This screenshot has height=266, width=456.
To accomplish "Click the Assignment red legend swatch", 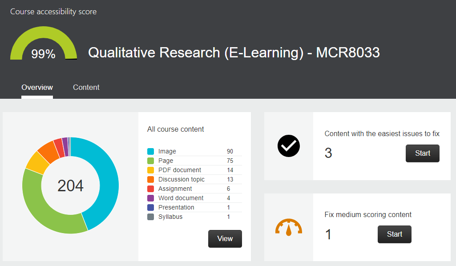I will click(150, 189).
